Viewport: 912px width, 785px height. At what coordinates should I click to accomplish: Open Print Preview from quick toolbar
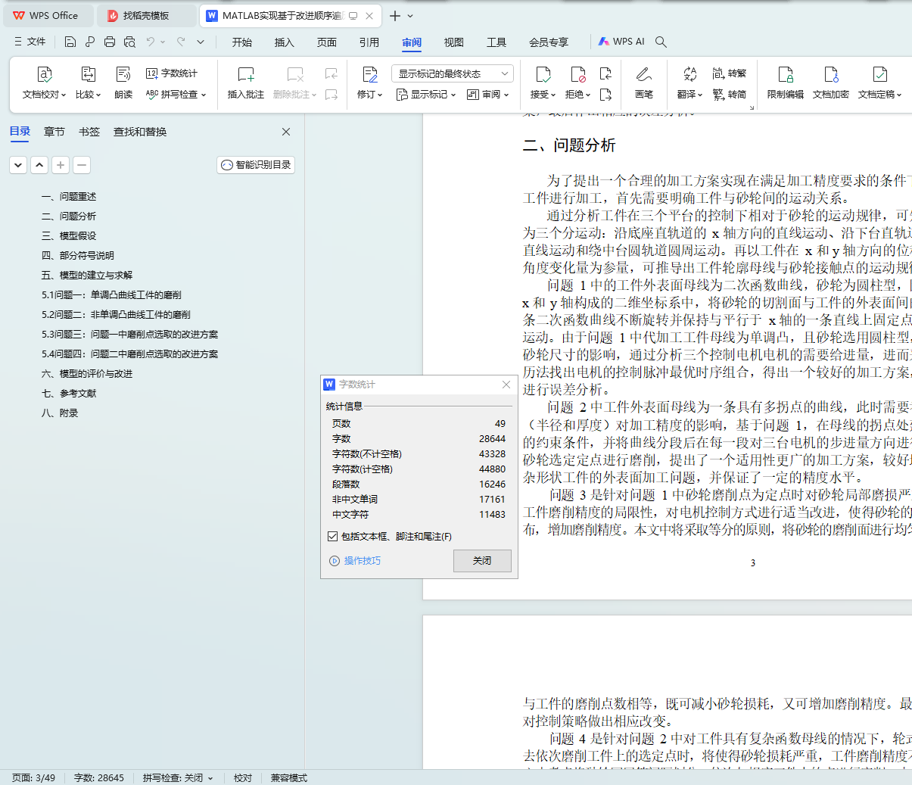tap(129, 42)
